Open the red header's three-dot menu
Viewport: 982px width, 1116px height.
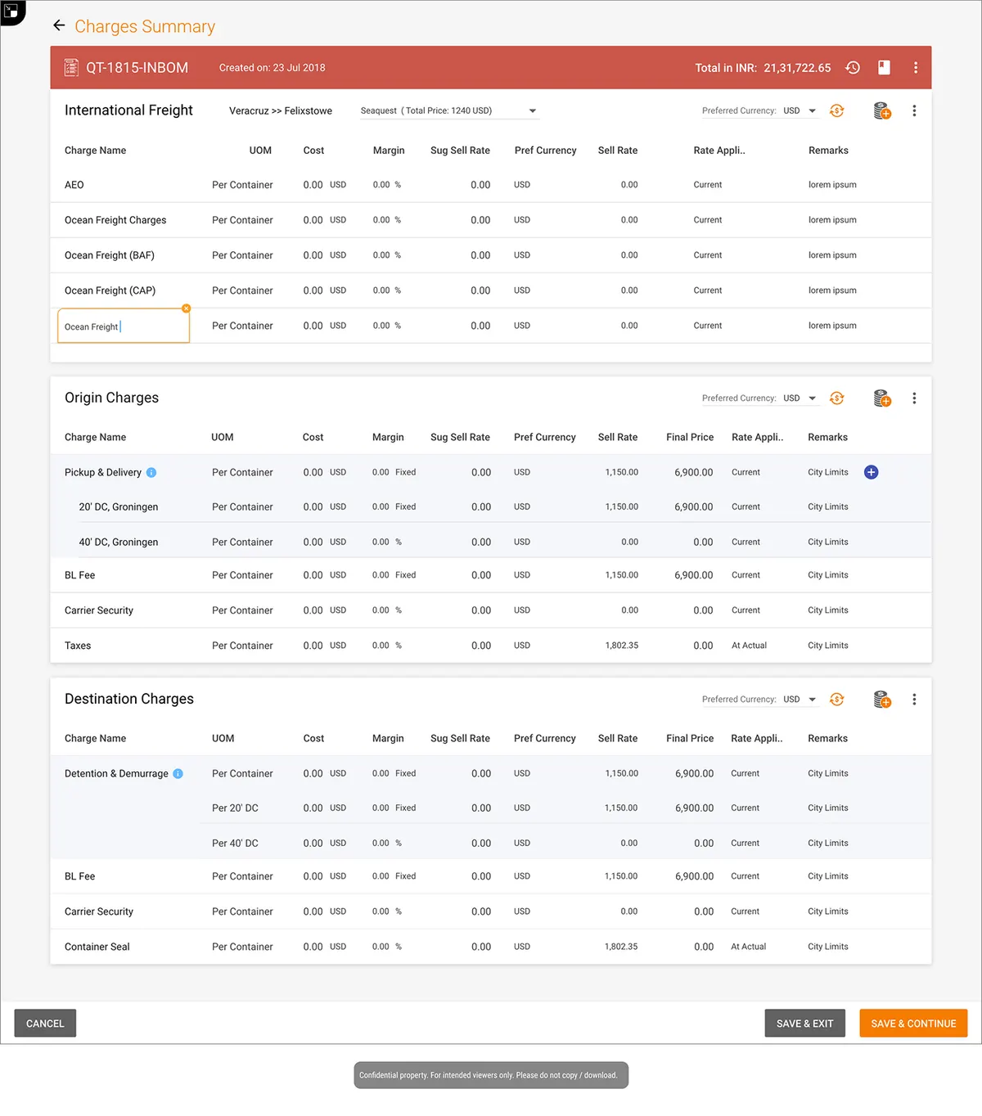click(915, 68)
